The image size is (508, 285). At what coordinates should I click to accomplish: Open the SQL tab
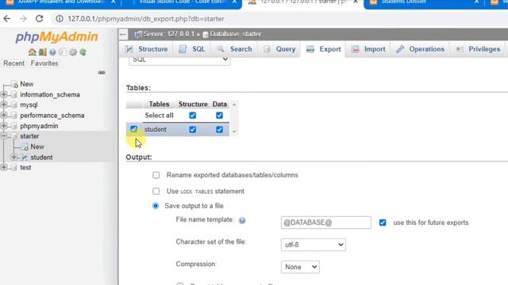pyautogui.click(x=192, y=49)
